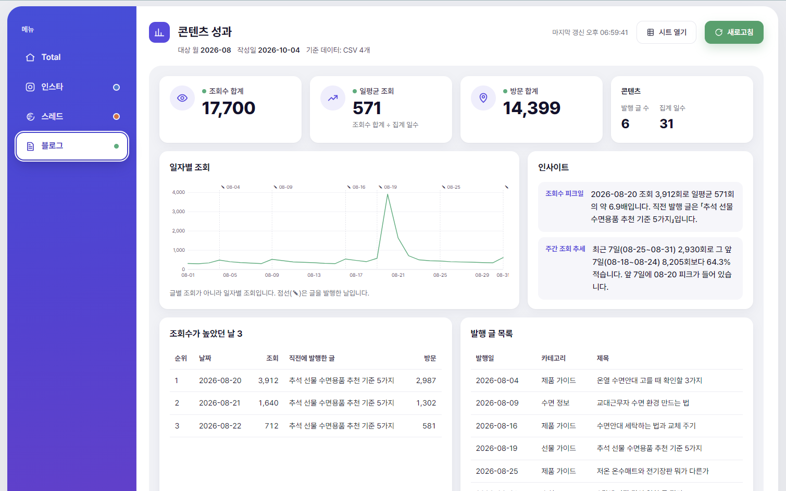Viewport: 786px width, 491px height.
Task: Click the 2026-08-20 date in top-3 table
Action: [x=220, y=380]
